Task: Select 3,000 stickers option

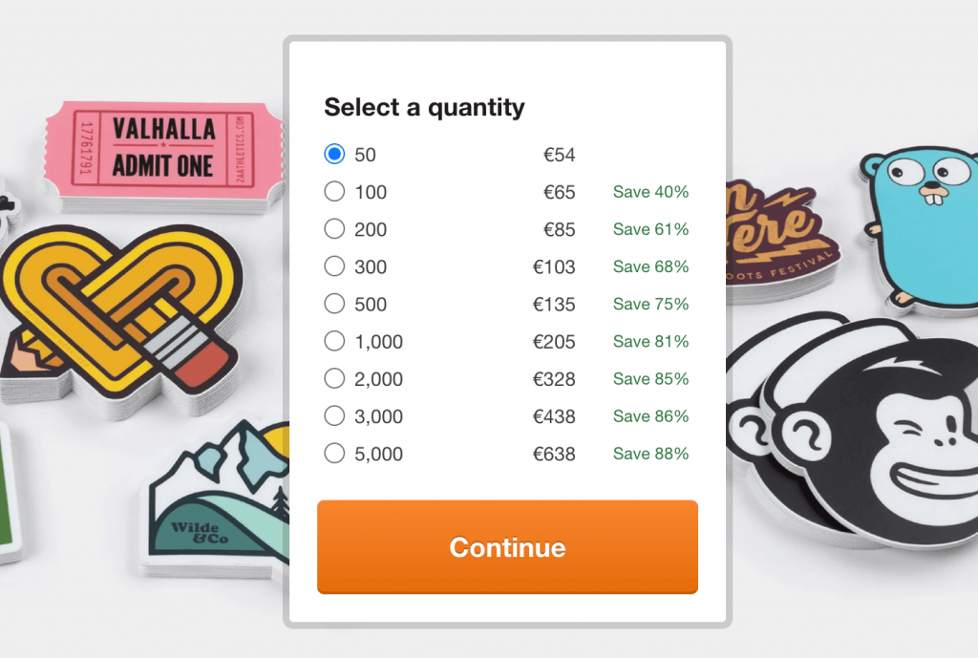Action: 334,414
